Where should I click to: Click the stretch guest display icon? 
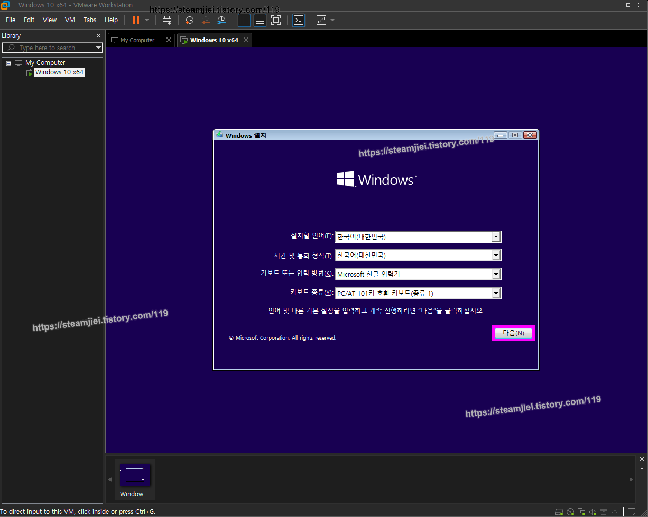click(x=321, y=20)
